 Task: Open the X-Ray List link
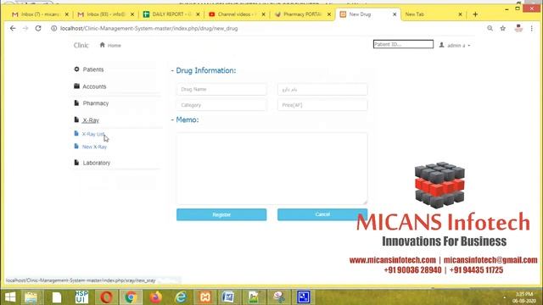click(x=92, y=134)
